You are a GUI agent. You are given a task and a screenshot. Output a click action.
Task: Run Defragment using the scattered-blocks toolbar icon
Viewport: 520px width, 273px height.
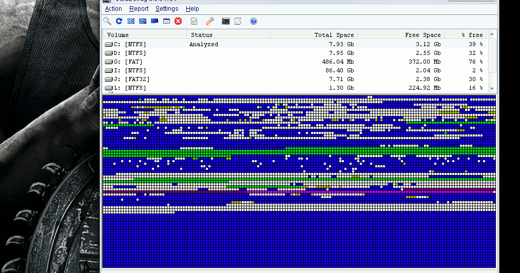(131, 21)
